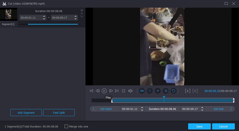Click Fast Split button
Viewport: 239px width, 131px height.
[59, 113]
